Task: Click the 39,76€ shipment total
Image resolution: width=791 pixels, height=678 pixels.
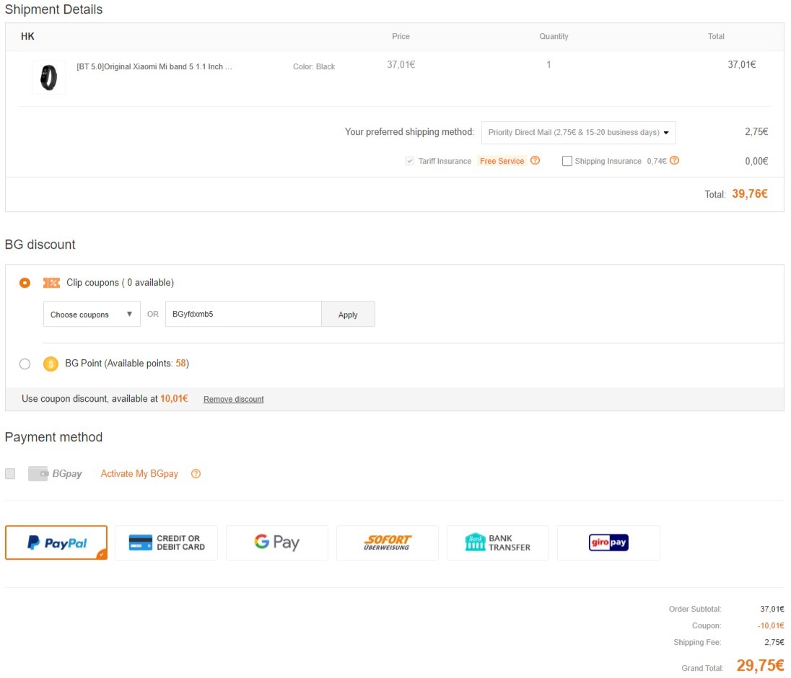Action: (x=750, y=193)
